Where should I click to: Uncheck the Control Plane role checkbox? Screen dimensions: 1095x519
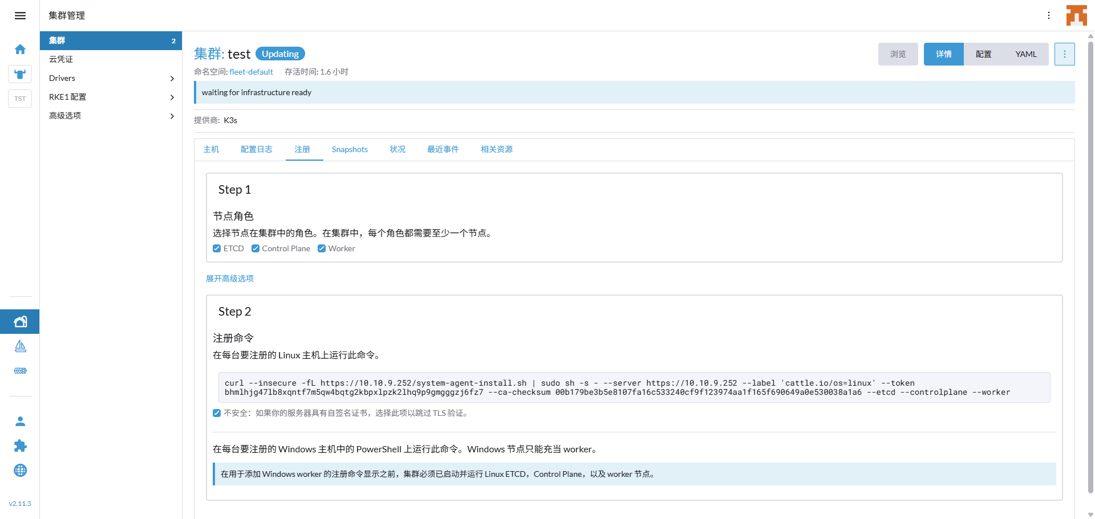click(x=255, y=248)
